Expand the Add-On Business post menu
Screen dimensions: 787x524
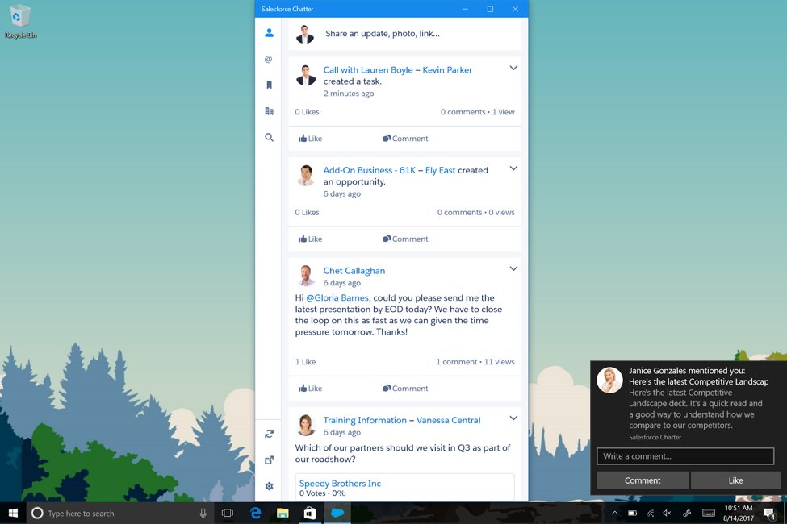tap(513, 168)
